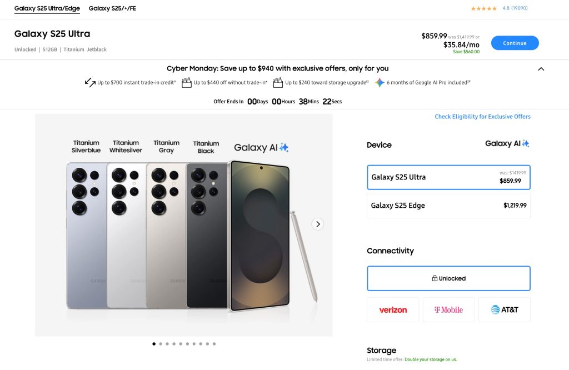Click the Continue button

(515, 43)
